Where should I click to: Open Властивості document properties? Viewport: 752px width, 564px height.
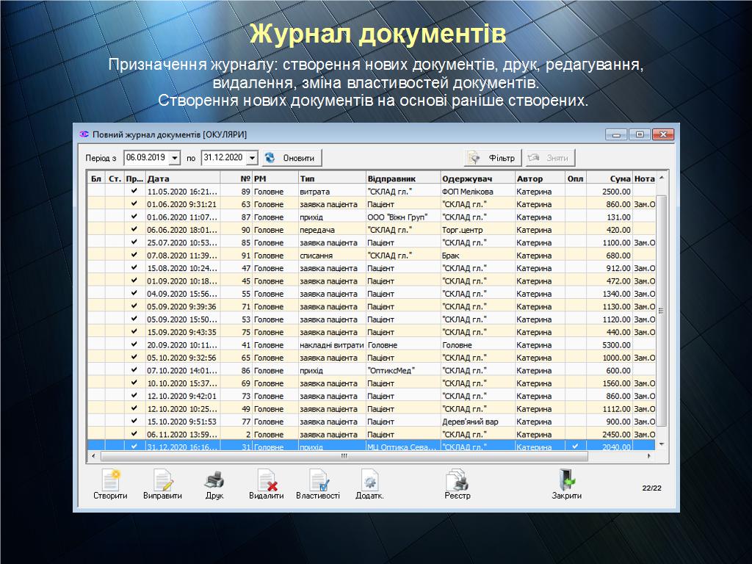[x=318, y=480]
